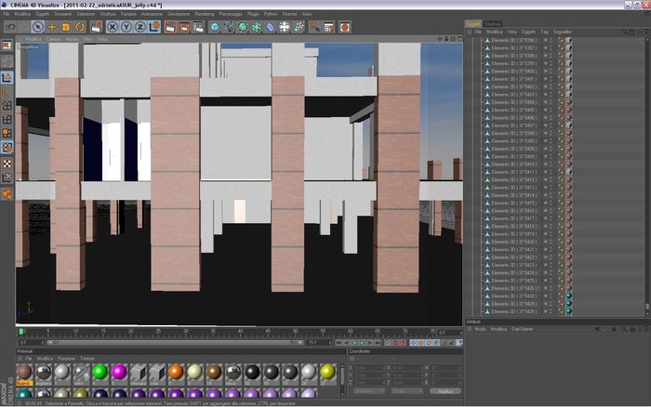Screen dimensions: 651x407
Task: Select the green material sphere swatch
Action: coord(100,372)
